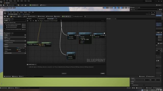Screen dimensions: 163x91
Task: Close the Event Graph tab
Action: point(56,19)
